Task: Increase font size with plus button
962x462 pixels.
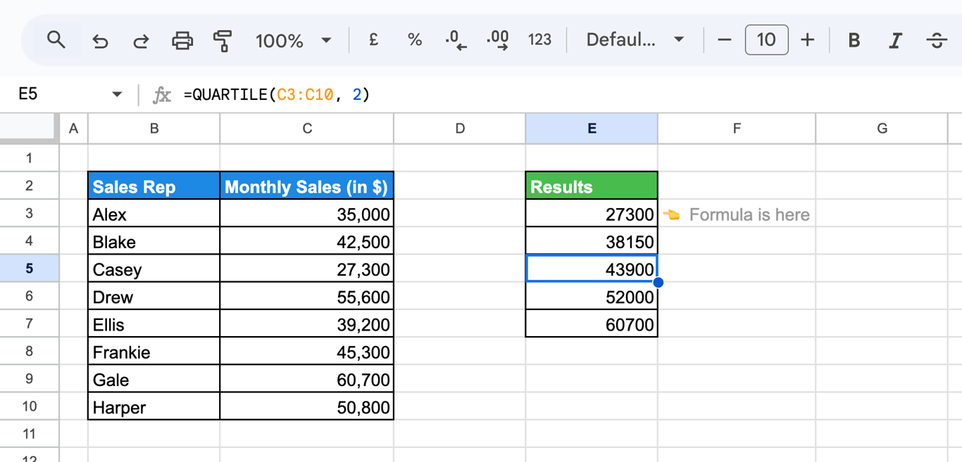Action: [808, 40]
